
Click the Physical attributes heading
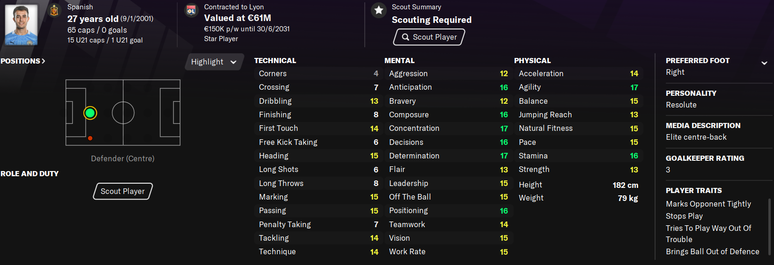click(532, 61)
